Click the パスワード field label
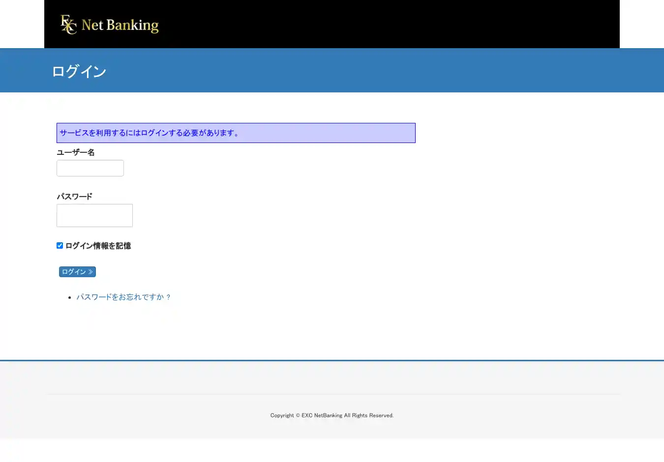The width and height of the screenshot is (664, 462). 74,197
